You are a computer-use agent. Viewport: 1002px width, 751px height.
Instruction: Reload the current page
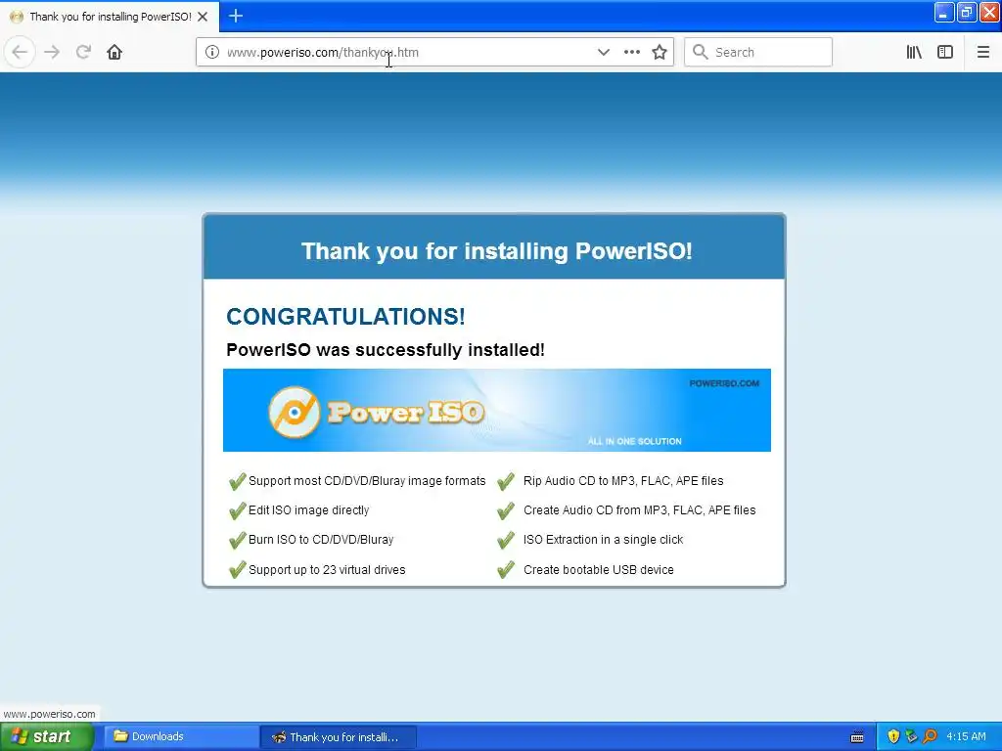[83, 53]
